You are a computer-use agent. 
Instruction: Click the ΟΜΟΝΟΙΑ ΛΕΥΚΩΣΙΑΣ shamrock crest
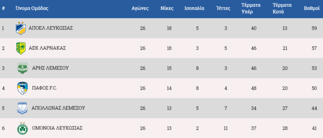click(x=22, y=128)
